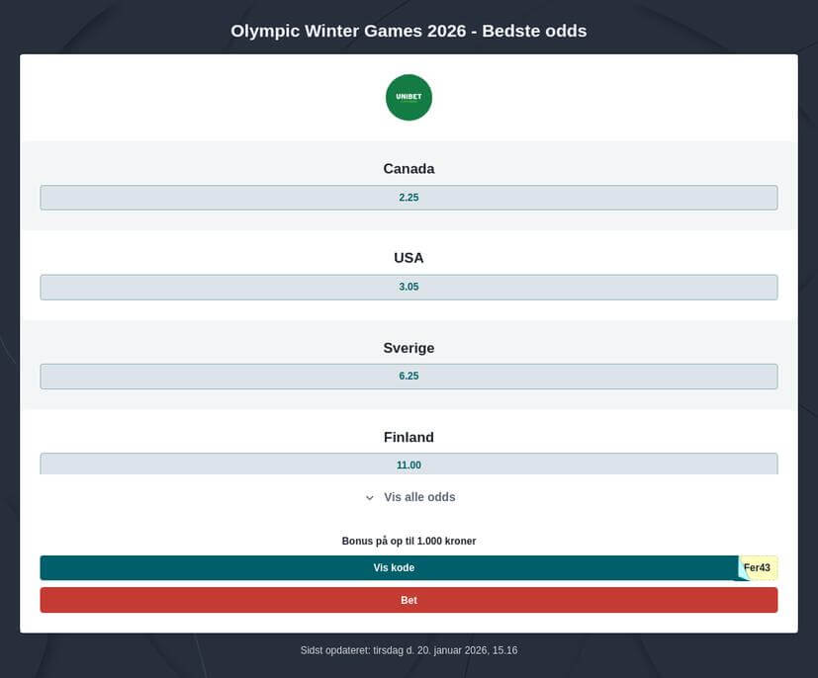This screenshot has height=678, width=818.
Task: Select the USA odds 3.05
Action: click(409, 286)
